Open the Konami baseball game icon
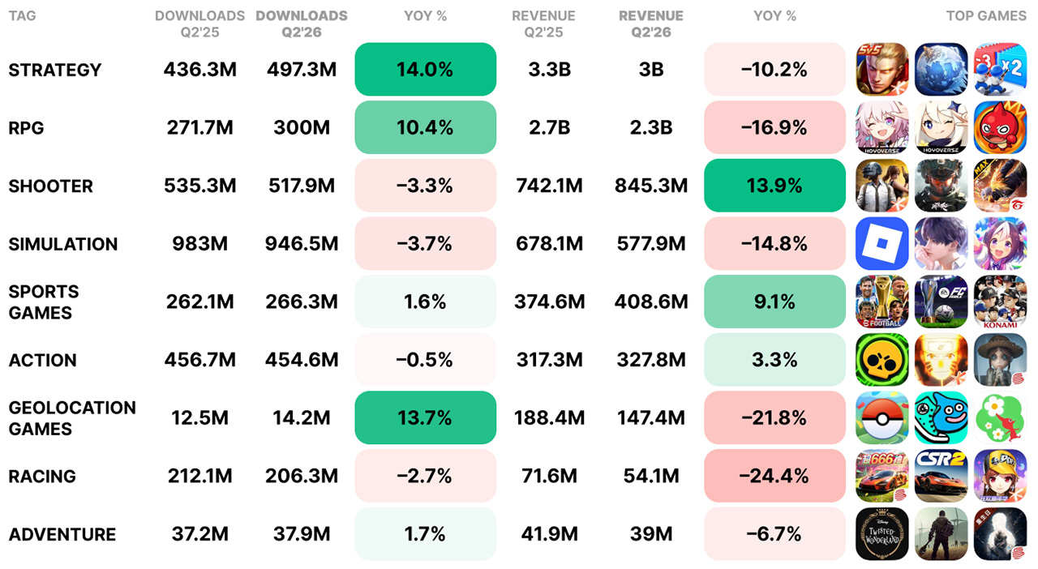The width and height of the screenshot is (1038, 569). tap(1000, 302)
